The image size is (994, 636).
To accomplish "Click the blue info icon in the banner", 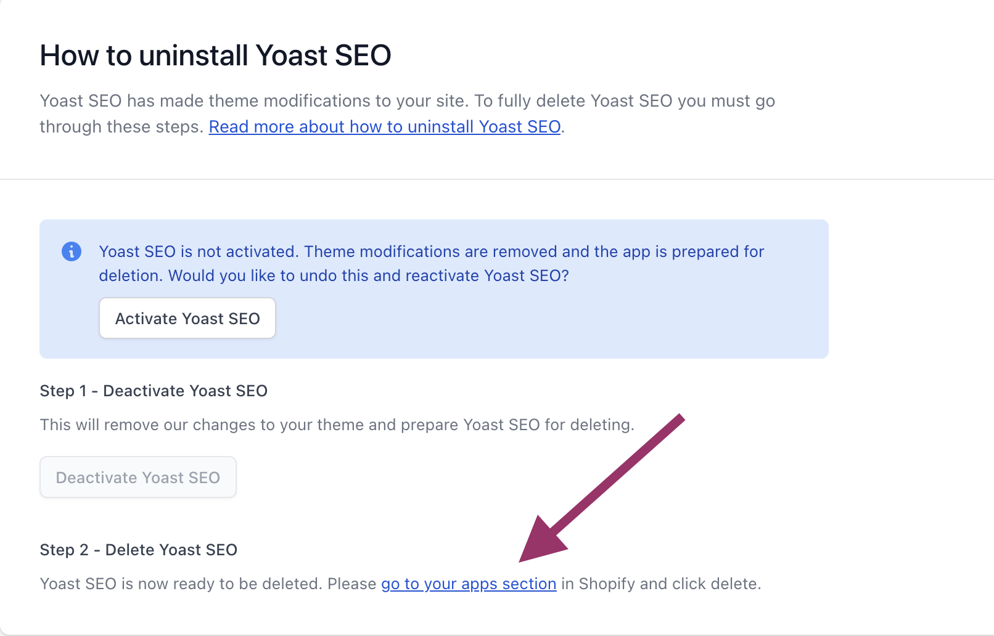I will click(x=72, y=251).
